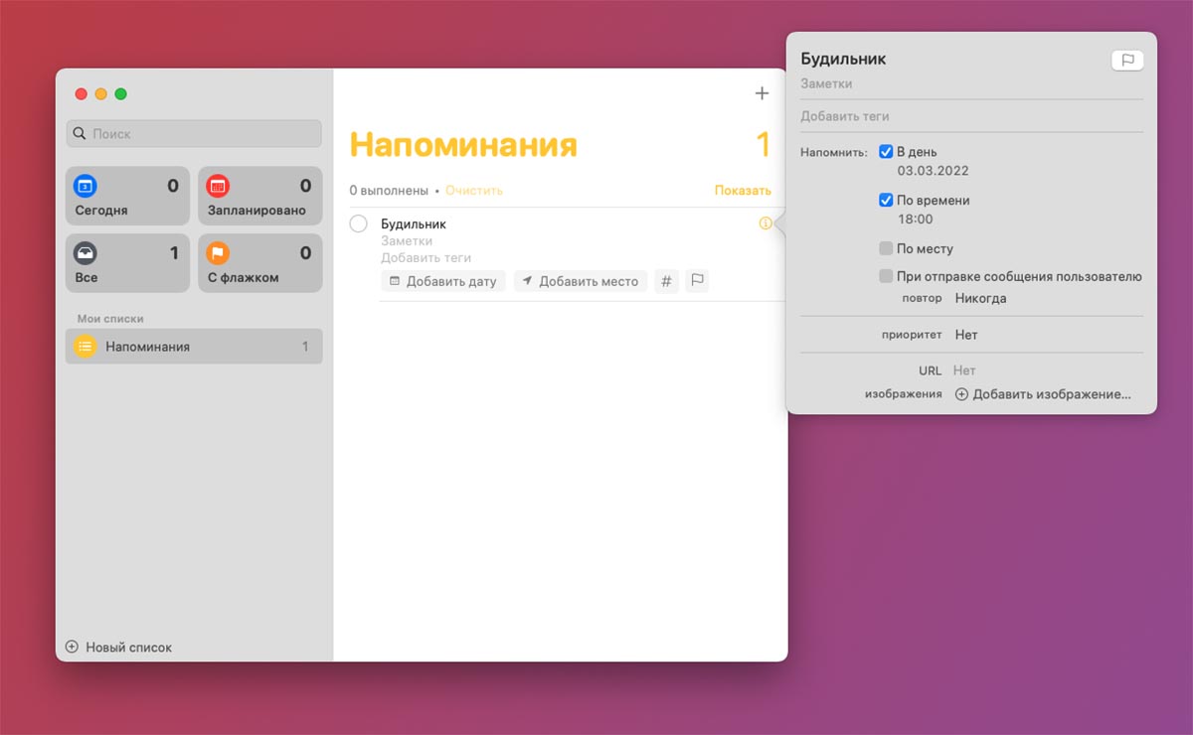Open the приоритет Нет dropdown
Image resolution: width=1193 pixels, height=735 pixels.
966,335
